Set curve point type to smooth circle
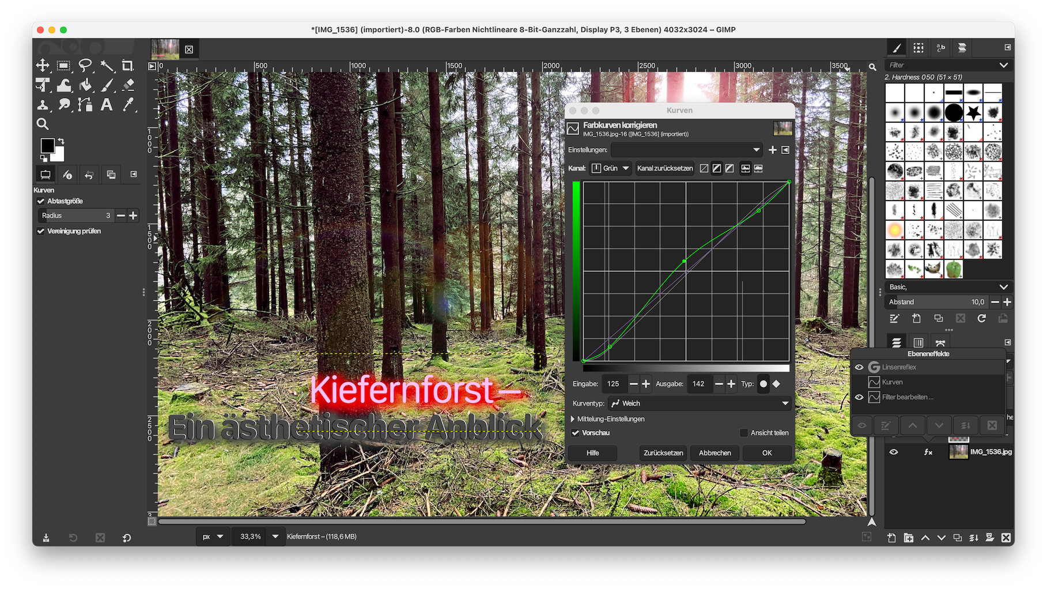 point(763,384)
